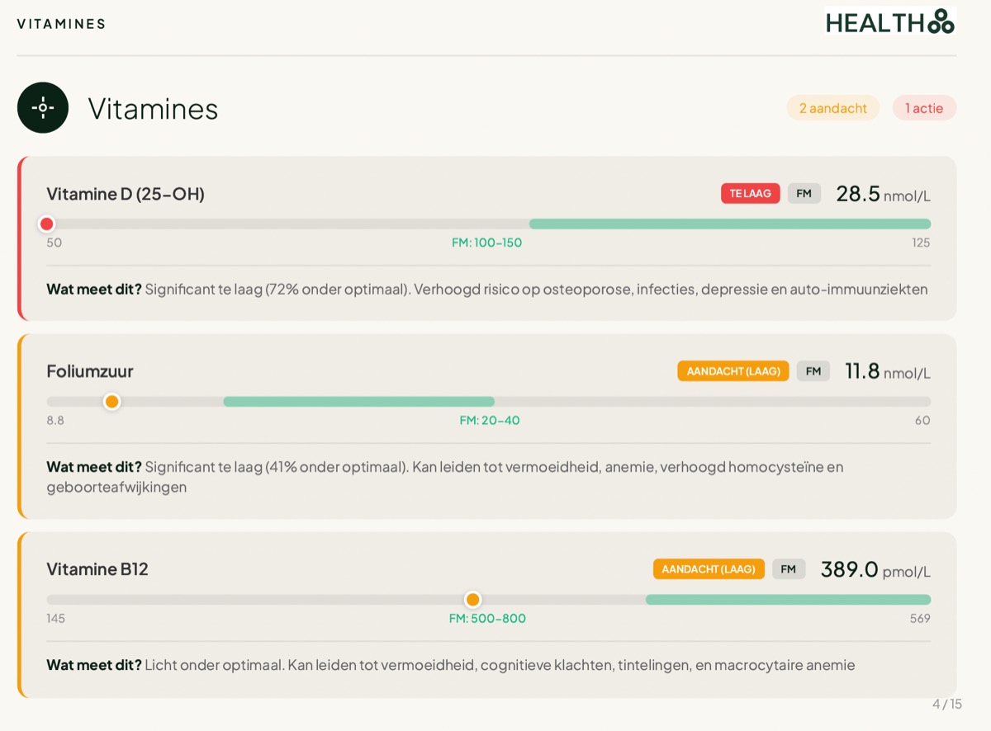Click the green Vitamine D optimal range bar
The width and height of the screenshot is (991, 731).
point(729,224)
